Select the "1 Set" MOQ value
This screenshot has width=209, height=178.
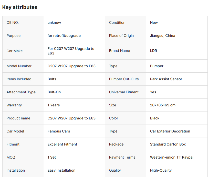(x=51, y=157)
